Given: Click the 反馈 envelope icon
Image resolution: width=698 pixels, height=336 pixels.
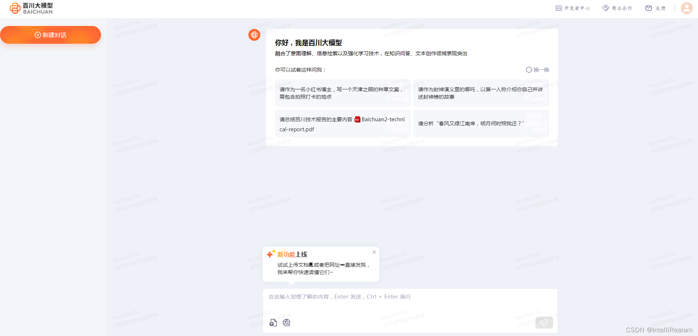Looking at the screenshot, I should 649,8.
